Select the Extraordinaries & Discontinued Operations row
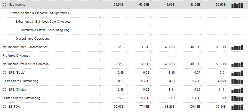The image size is (248, 112). pyautogui.click(x=39, y=13)
